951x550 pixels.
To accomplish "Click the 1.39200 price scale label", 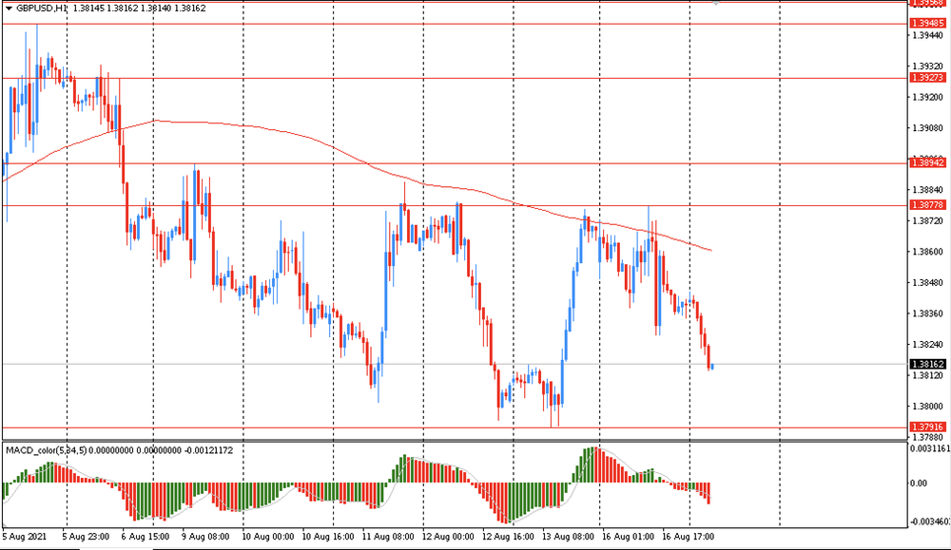I will (x=928, y=97).
